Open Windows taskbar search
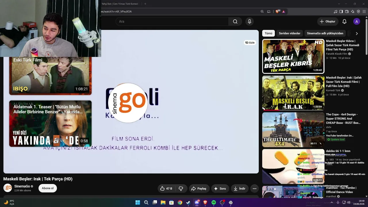368x207 pixels. coord(146,202)
